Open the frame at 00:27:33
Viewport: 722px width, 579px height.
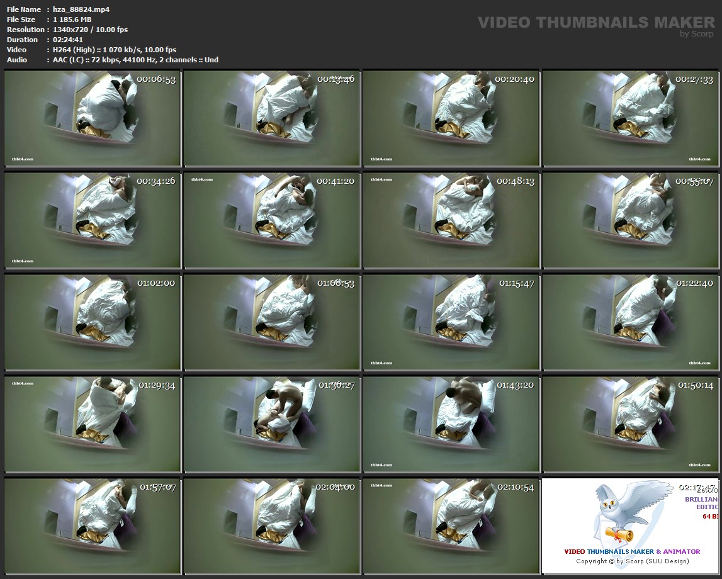point(631,118)
